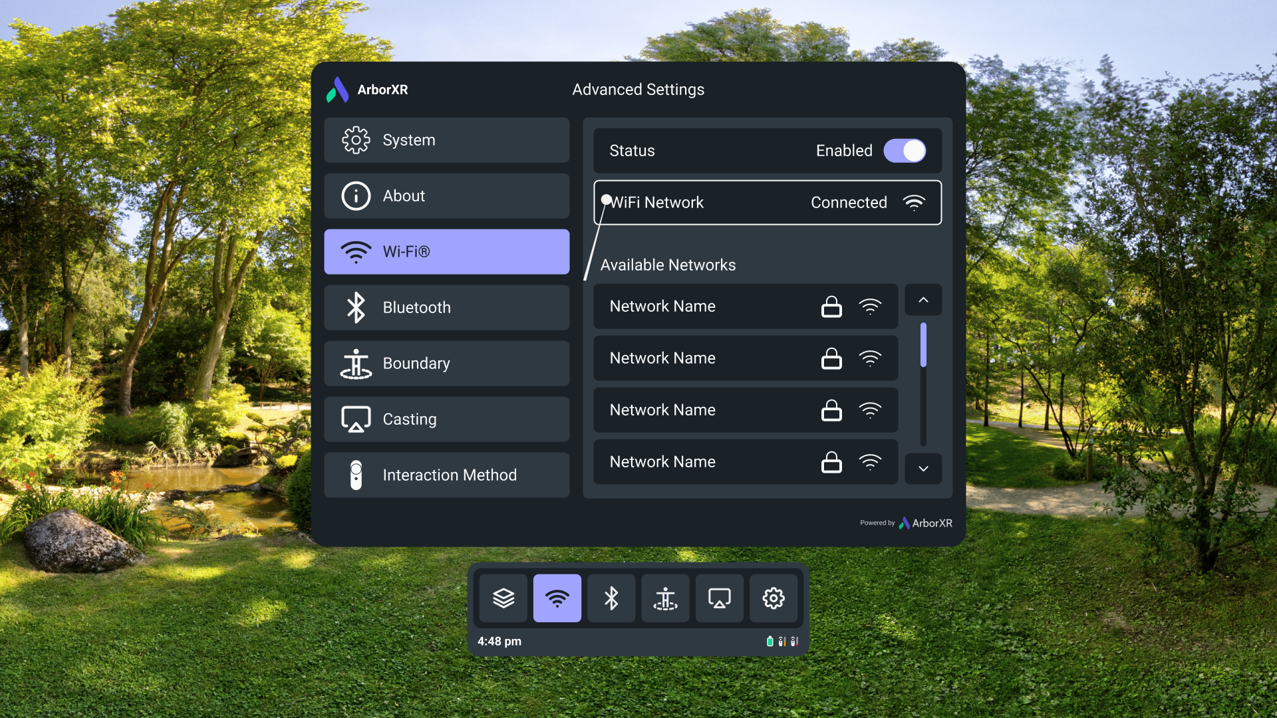Click the Casting screen icon in sidebar

coord(356,419)
